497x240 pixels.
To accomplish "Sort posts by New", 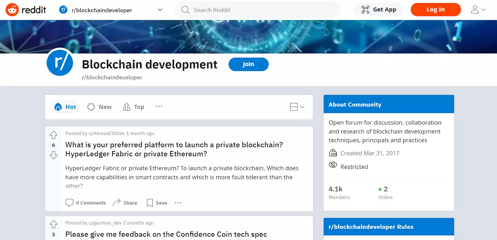I will tap(99, 107).
